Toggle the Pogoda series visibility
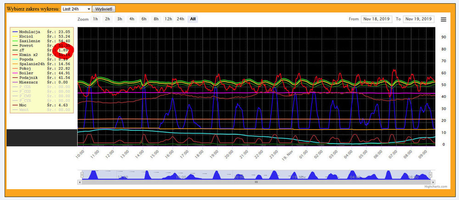This screenshot has height=200, width=459. pyautogui.click(x=27, y=59)
